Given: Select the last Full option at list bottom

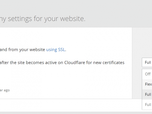Looking at the screenshot, I should coord(148,104).
